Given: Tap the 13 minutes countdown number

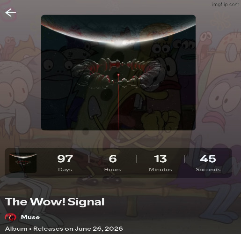Looking at the screenshot, I should tap(161, 159).
